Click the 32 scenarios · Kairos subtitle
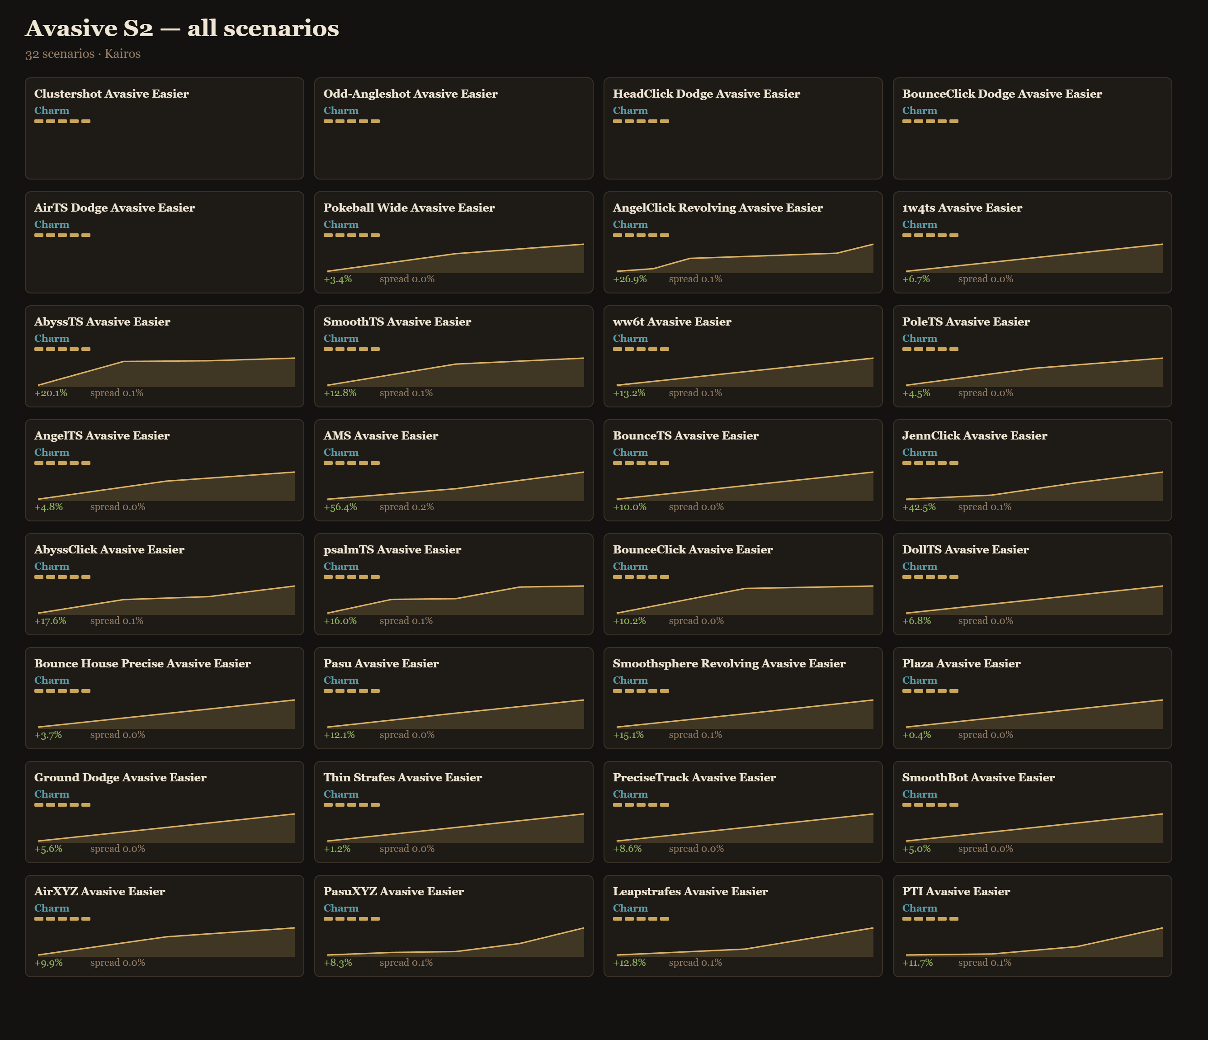The height and width of the screenshot is (1040, 1208). pyautogui.click(x=83, y=54)
